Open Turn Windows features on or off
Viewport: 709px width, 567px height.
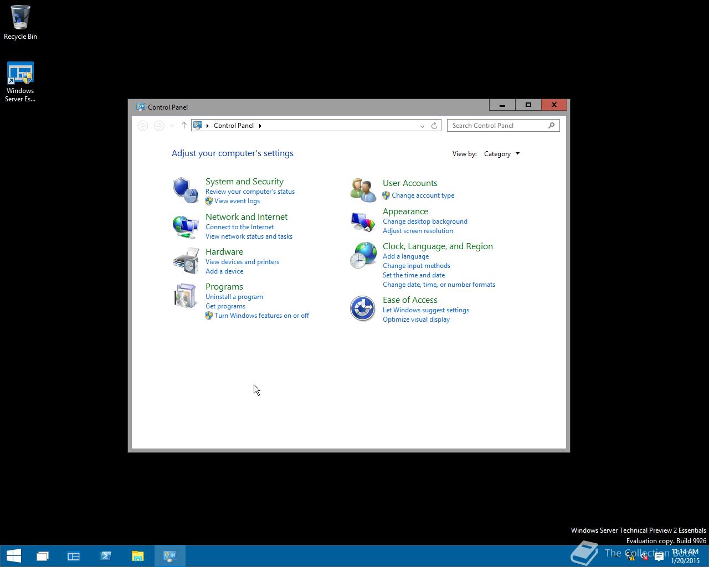261,316
